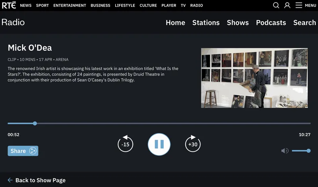
Task: Click the audio progress bar handle
Action: 35,124
